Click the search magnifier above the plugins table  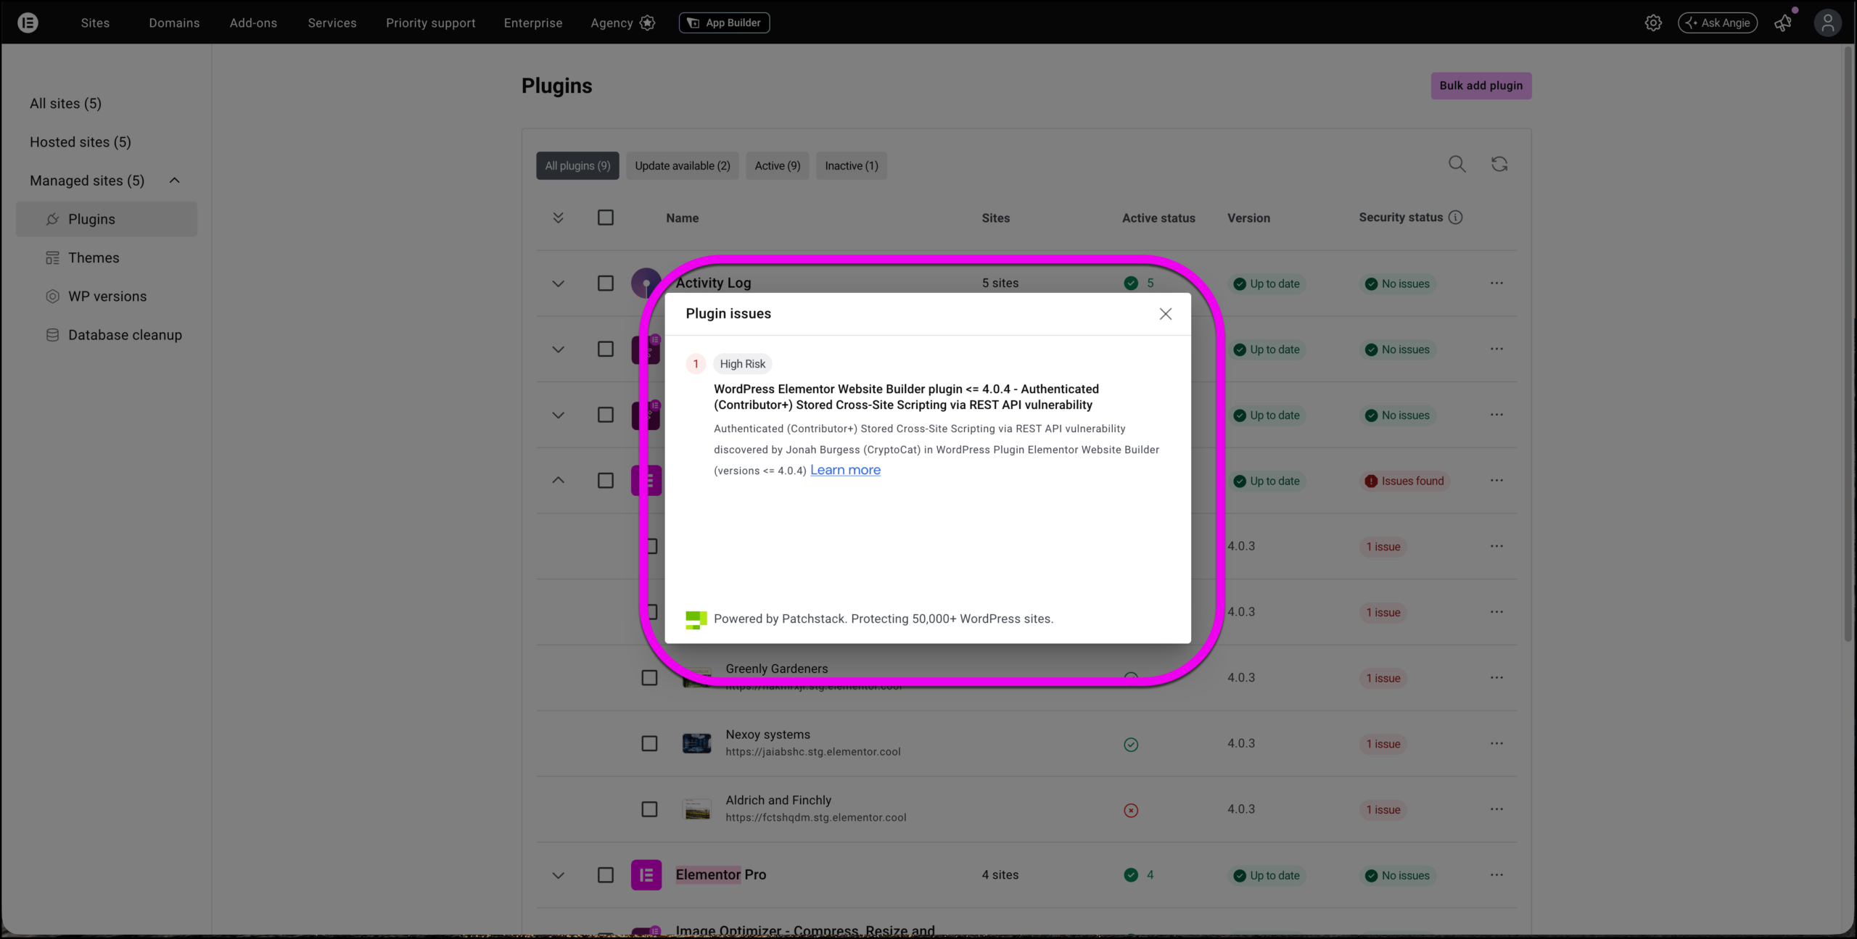click(x=1457, y=165)
